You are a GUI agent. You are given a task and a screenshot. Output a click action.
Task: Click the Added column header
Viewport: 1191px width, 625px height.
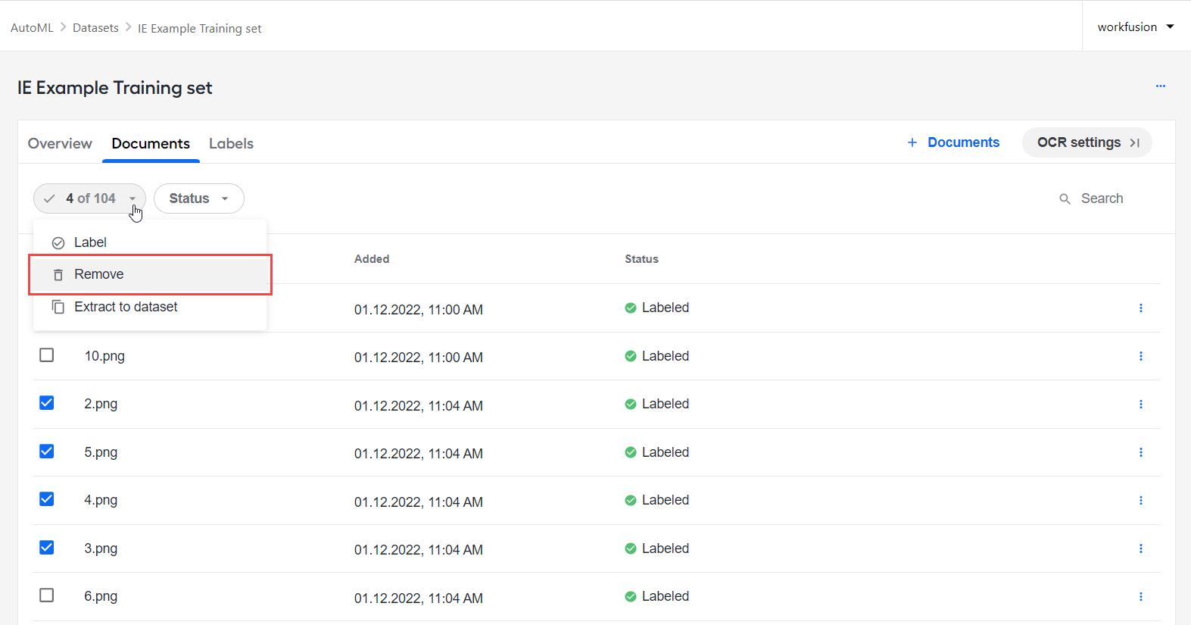pyautogui.click(x=372, y=259)
